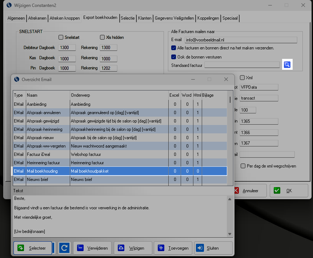Click the Kas Dagboek field 1000

click(67, 59)
